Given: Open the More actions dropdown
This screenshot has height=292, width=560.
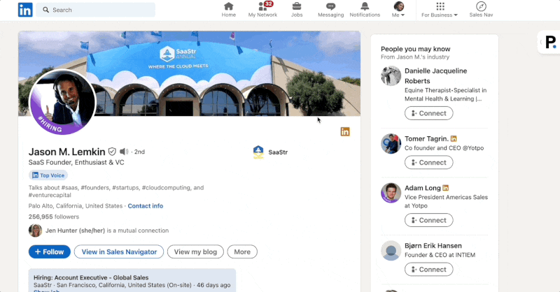Looking at the screenshot, I should [x=242, y=252].
